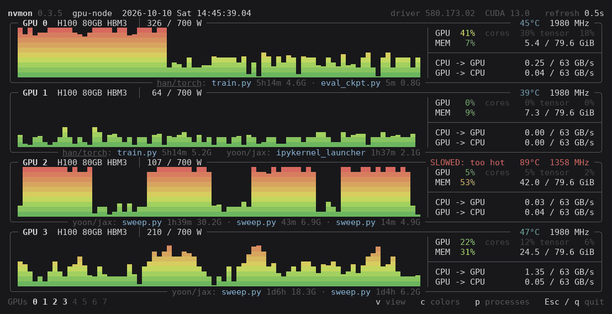Viewport: 612px width, 314px height.
Task: Click the refresh 0.5s setting
Action: [x=574, y=13]
